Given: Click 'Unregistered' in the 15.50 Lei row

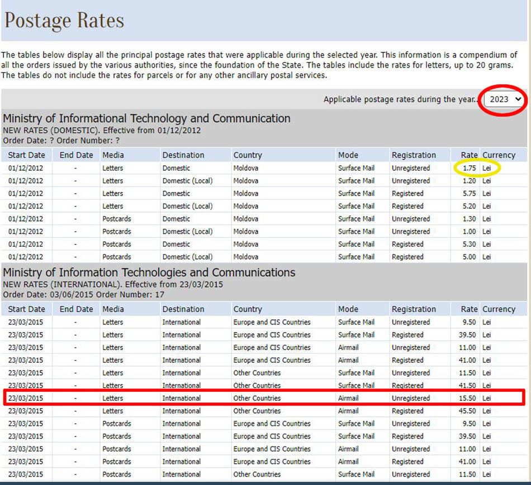Looking at the screenshot, I should click(x=411, y=398).
